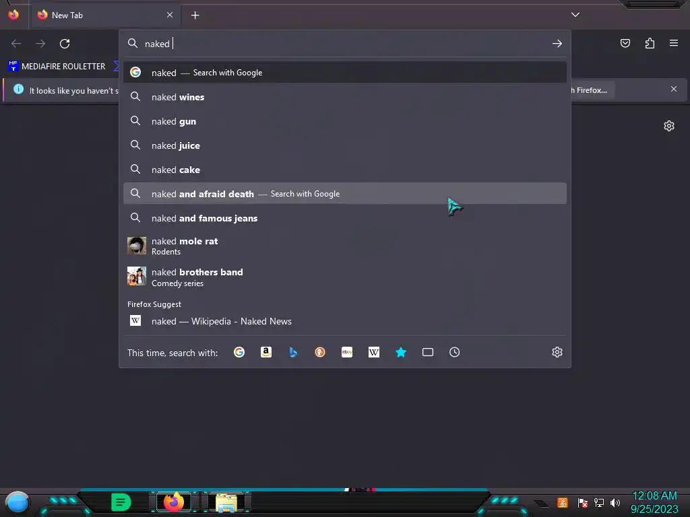Select the 'naked wines' suggestion
Screen dimensions: 690x517
pyautogui.click(x=345, y=97)
